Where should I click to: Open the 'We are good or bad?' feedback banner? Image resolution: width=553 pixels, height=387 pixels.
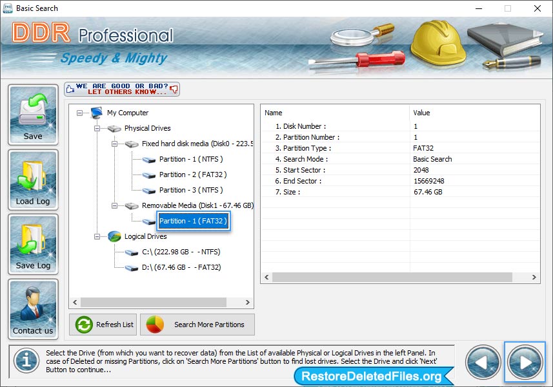pyautogui.click(x=122, y=89)
